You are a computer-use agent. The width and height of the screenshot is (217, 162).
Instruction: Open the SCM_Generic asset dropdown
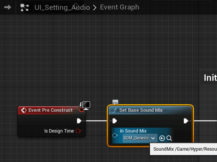[140, 138]
